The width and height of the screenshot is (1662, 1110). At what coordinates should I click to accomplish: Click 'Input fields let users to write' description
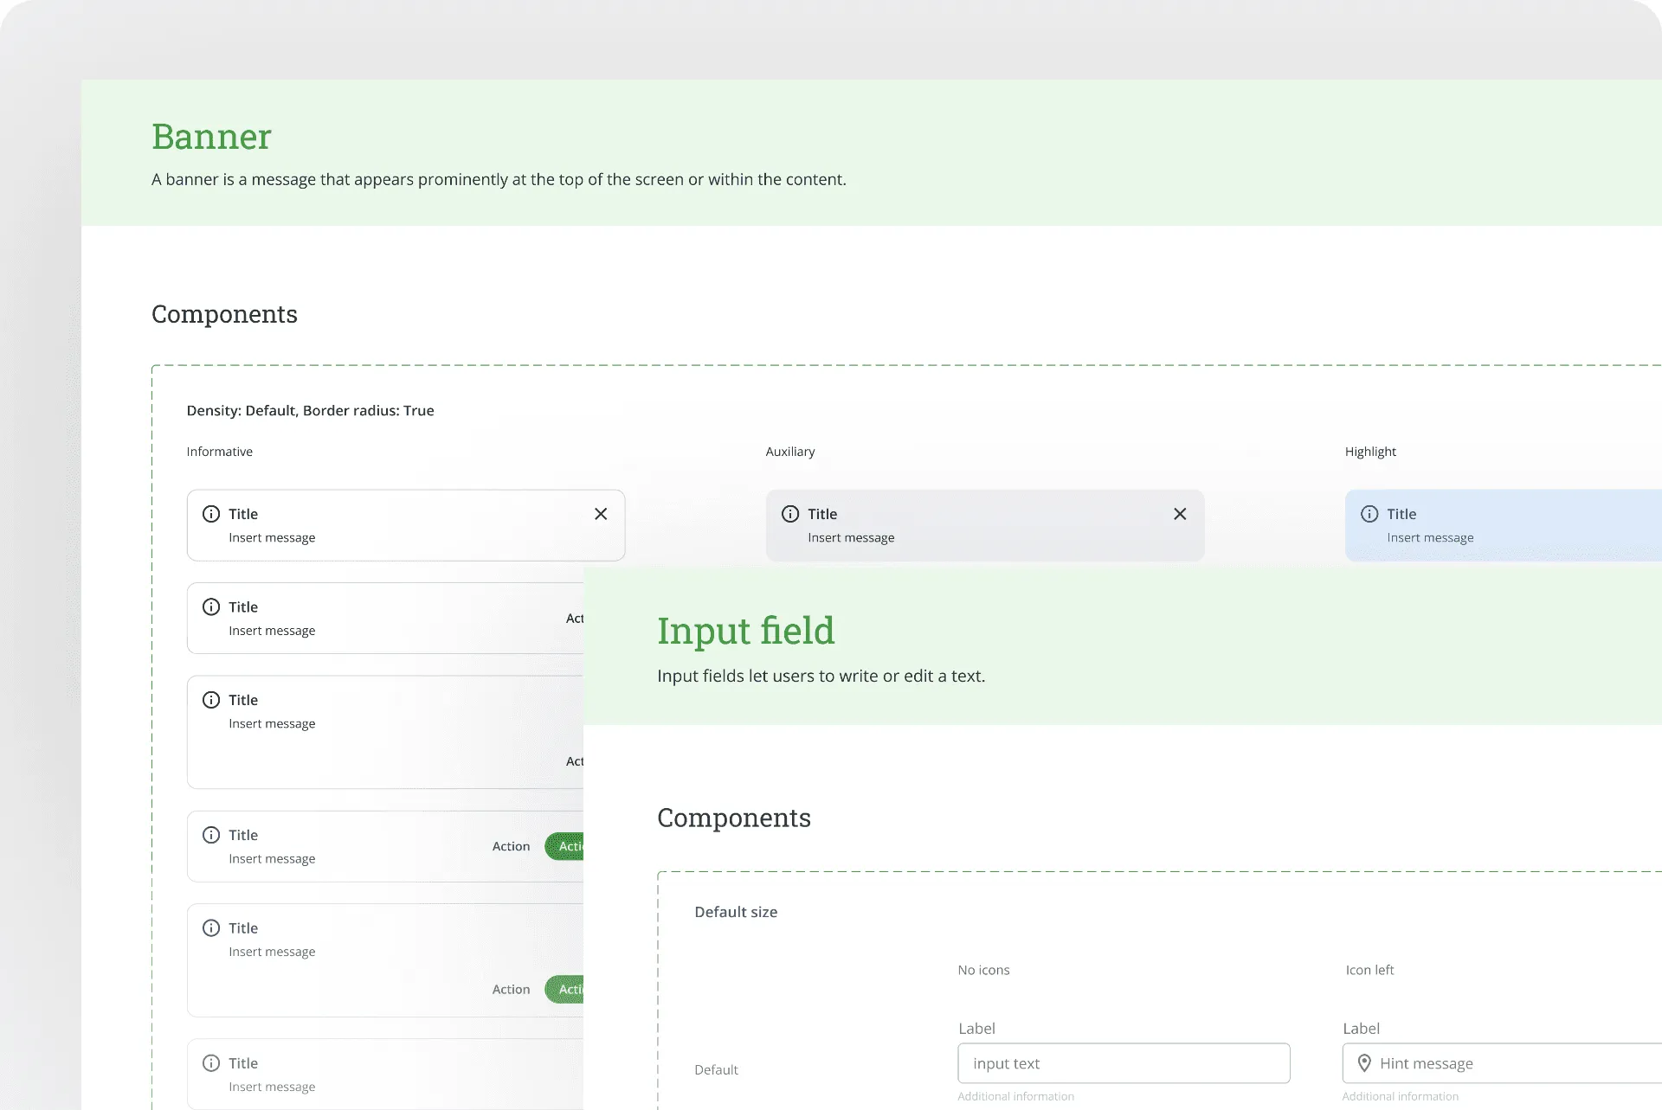point(821,676)
